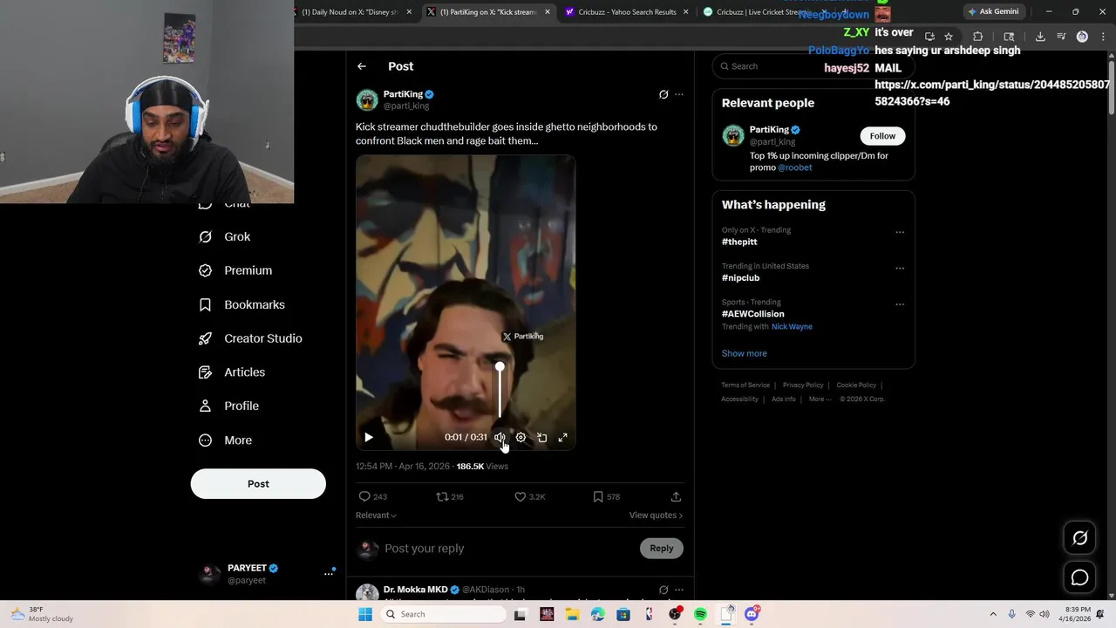This screenshot has width=1116, height=628.
Task: Click Ask Gemini in Chrome
Action: (x=992, y=11)
